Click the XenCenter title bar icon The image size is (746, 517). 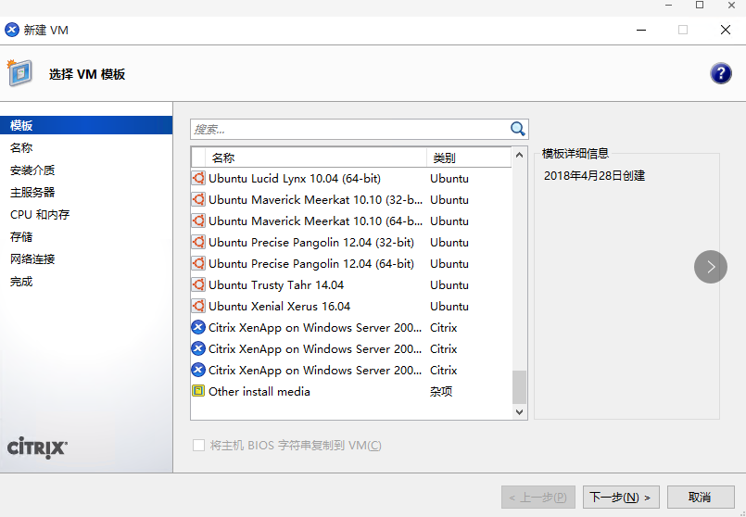(x=12, y=30)
